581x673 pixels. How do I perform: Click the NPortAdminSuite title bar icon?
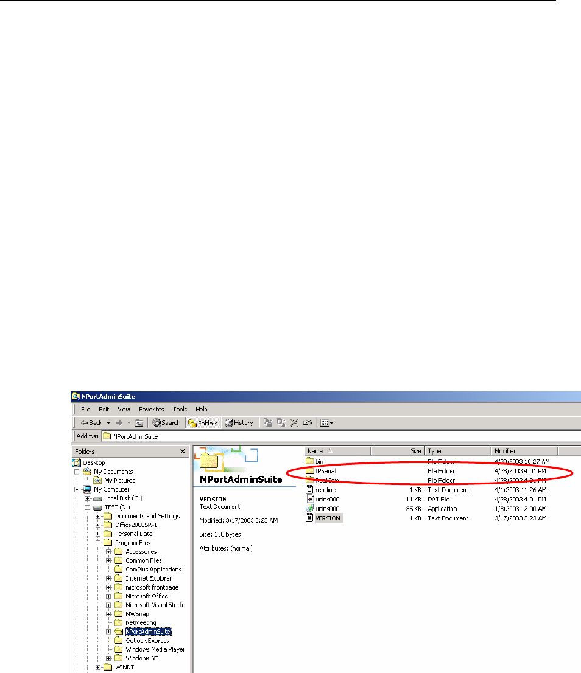coord(76,396)
